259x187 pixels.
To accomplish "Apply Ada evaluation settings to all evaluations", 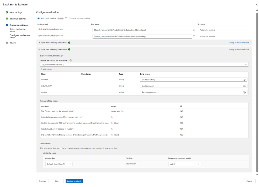I will (x=239, y=42).
